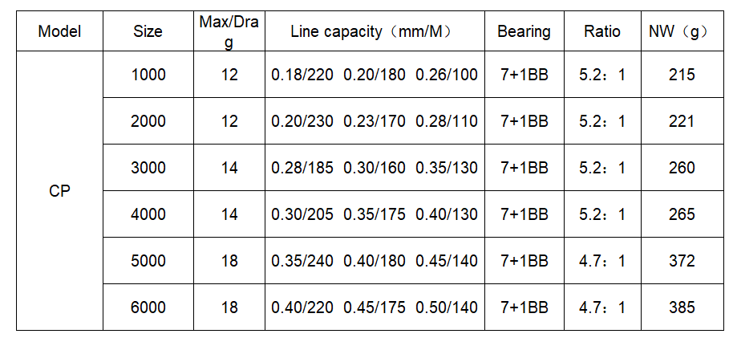Click the size 3000 cell
Viewport: 733px width, 342px height.
coord(148,168)
